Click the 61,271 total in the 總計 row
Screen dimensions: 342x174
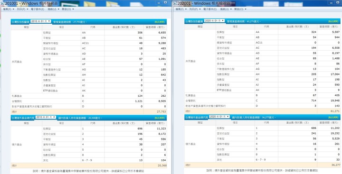pyautogui.click(x=335, y=111)
